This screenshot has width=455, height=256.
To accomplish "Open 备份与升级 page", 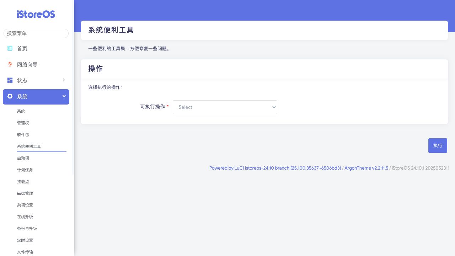I will [27, 229].
